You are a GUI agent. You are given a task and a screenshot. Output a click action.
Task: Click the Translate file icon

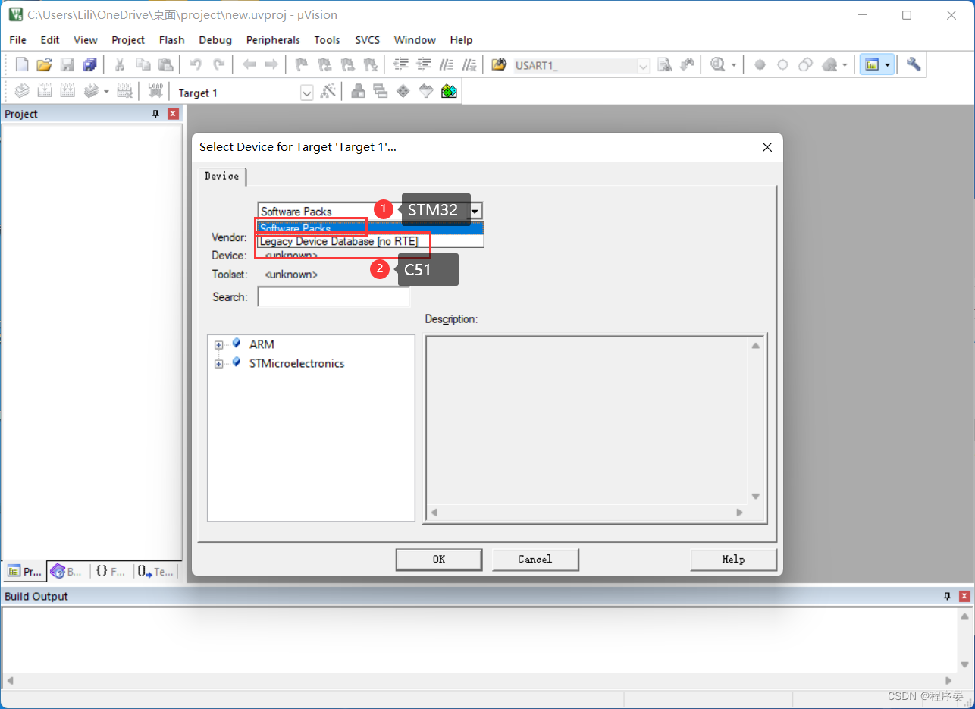pos(22,92)
